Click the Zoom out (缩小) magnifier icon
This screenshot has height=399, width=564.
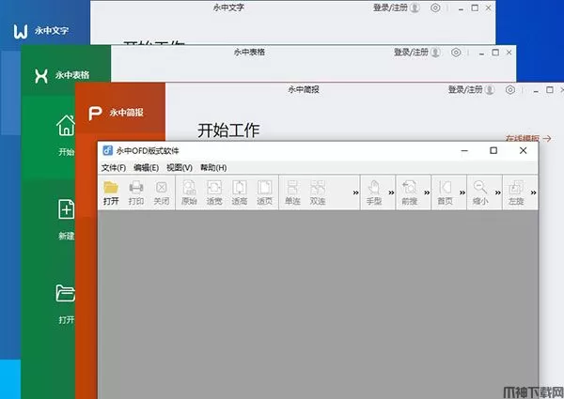(x=480, y=188)
